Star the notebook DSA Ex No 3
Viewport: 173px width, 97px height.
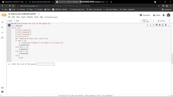(39, 14)
